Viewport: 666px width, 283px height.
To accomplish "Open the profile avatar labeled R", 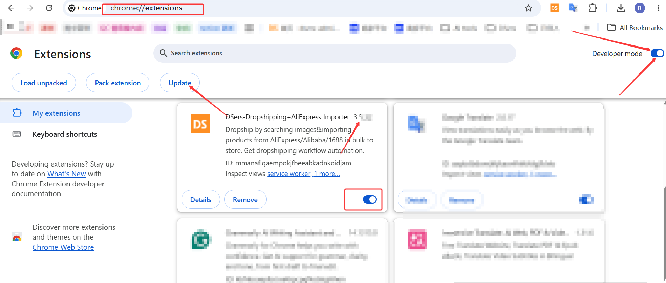I will click(x=640, y=8).
